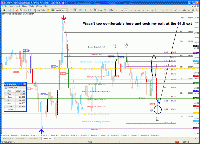This screenshot has height=144, width=200.
Task: Switch to the EURUSD,M15 chart tab
Action: point(8,138)
